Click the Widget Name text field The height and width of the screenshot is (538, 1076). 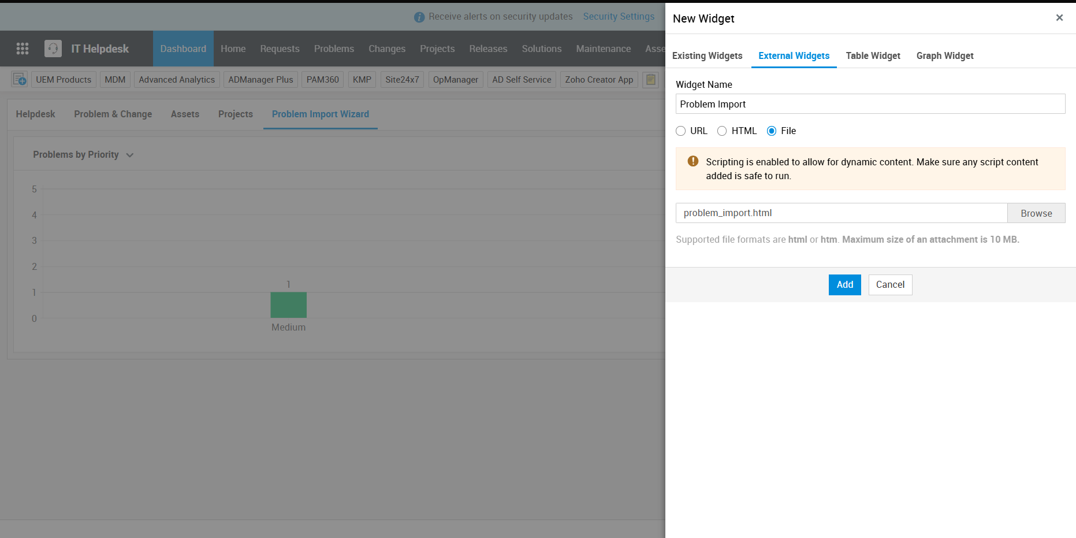870,104
